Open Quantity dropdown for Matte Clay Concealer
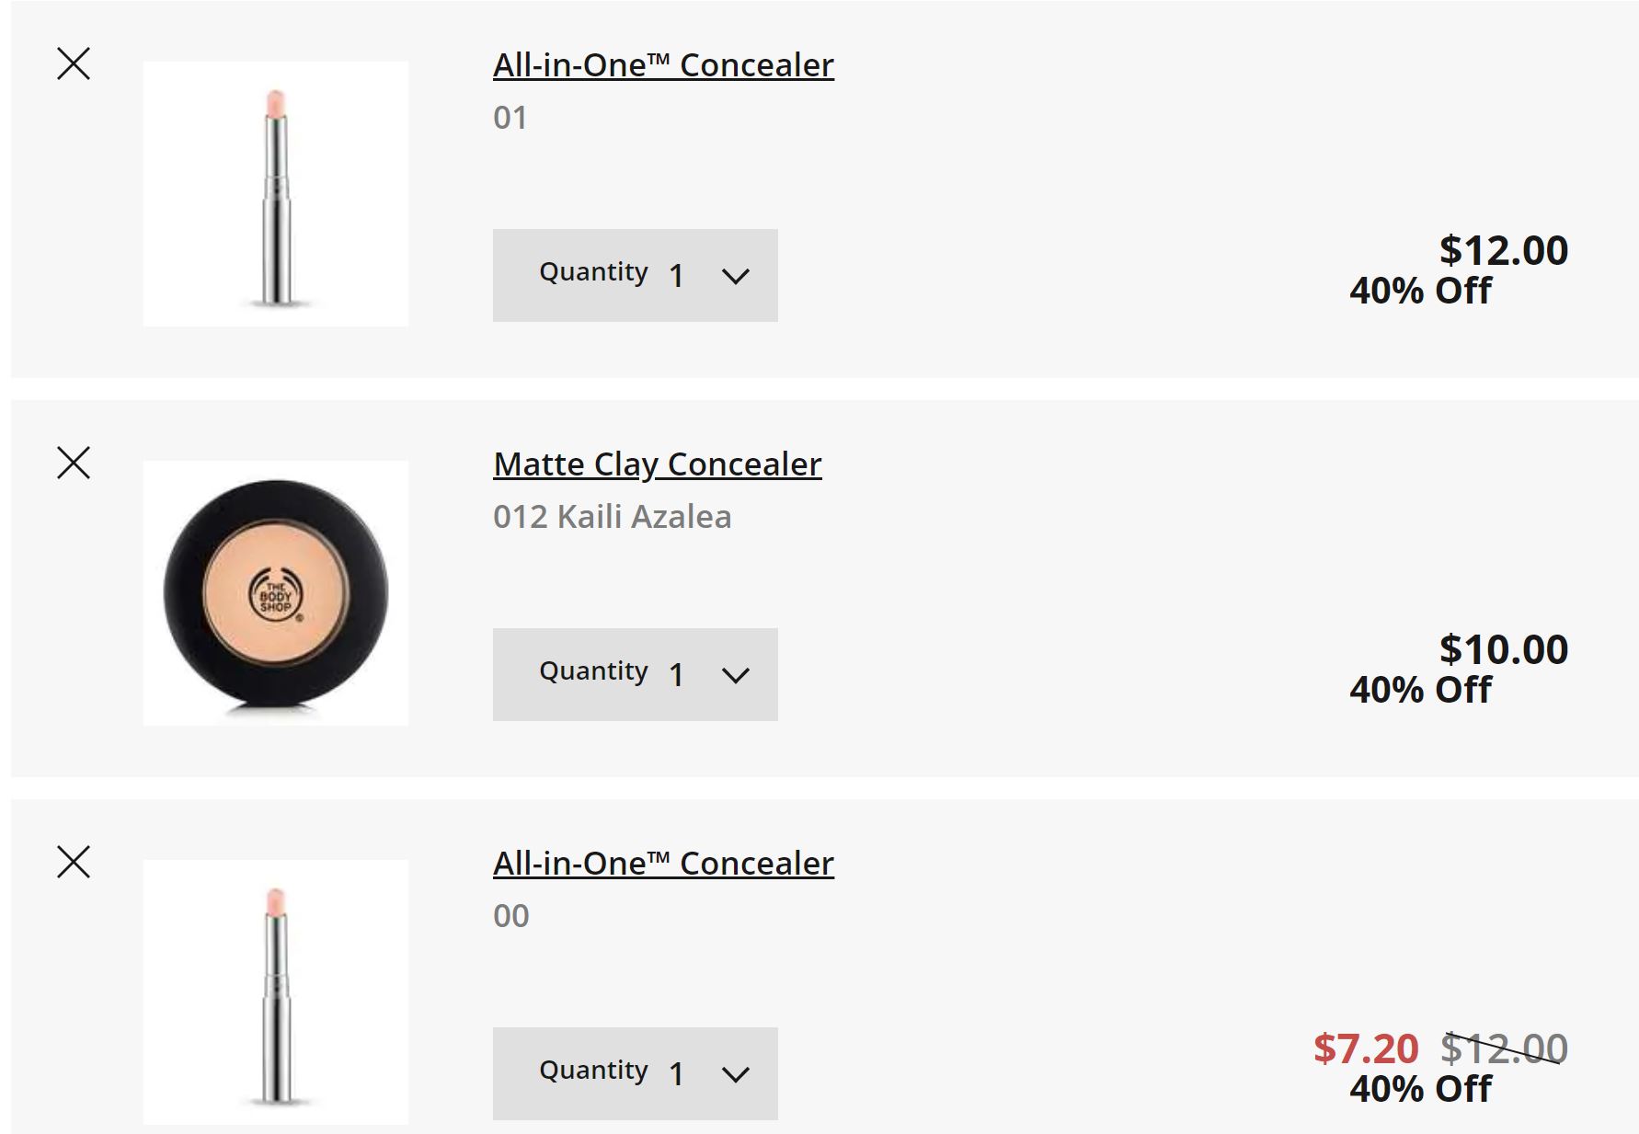 tap(635, 674)
